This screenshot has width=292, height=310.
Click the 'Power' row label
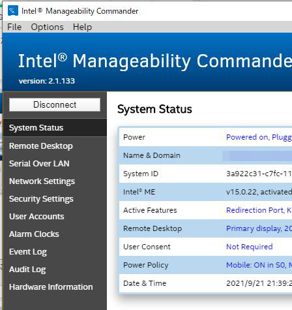(134, 137)
